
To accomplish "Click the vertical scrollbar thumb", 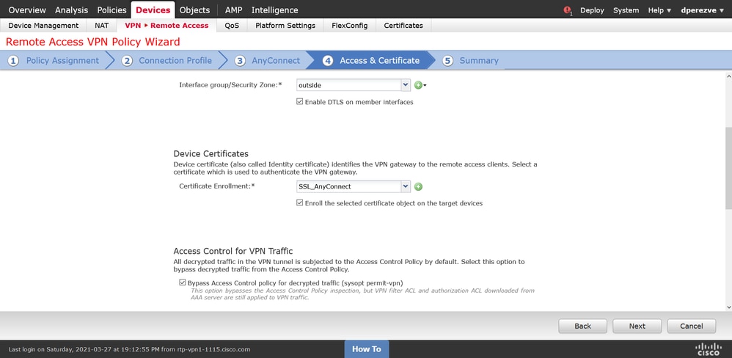I will (x=728, y=169).
